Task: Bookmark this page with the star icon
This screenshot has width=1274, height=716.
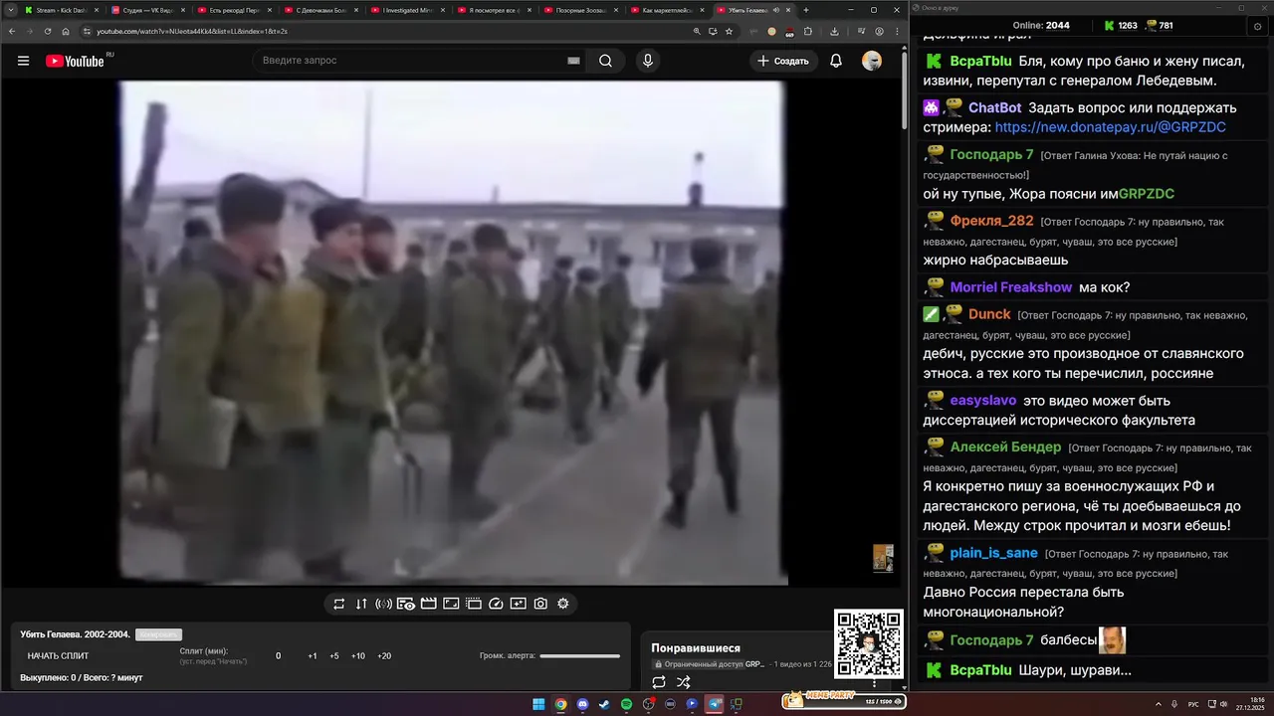Action: tap(730, 31)
